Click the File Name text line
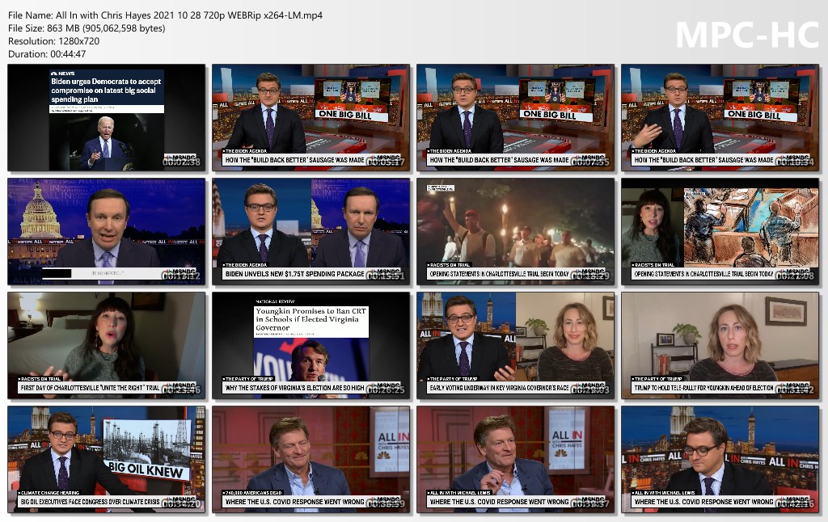 pyautogui.click(x=165, y=15)
